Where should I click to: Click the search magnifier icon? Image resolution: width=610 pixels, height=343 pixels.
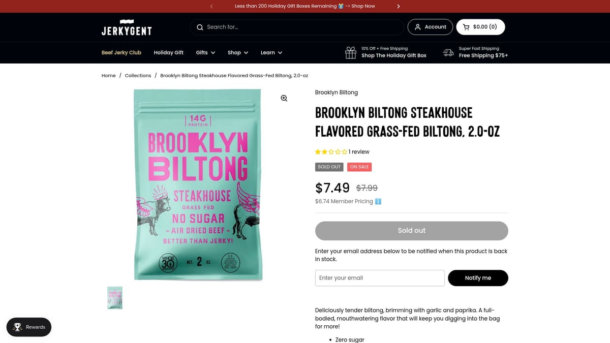coord(200,27)
